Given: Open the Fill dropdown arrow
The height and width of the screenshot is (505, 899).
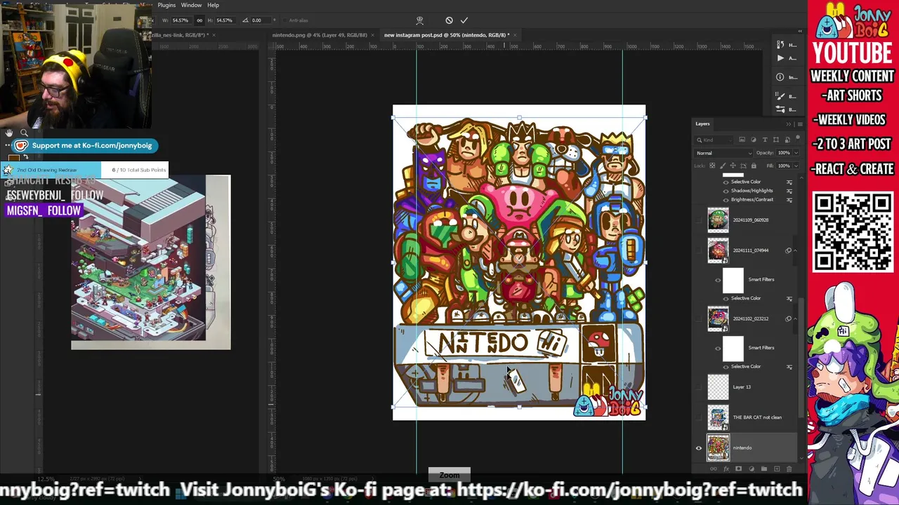Looking at the screenshot, I should (x=796, y=166).
